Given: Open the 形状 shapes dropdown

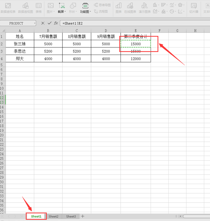Looking at the screenshot, I should point(73,8).
